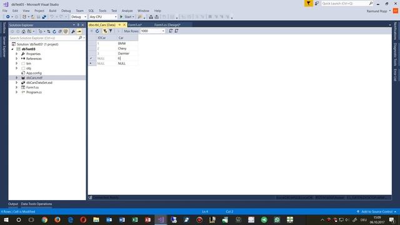Toggle the highlighted filter button in data toolbar
The height and width of the screenshot is (225, 400).
[105, 31]
